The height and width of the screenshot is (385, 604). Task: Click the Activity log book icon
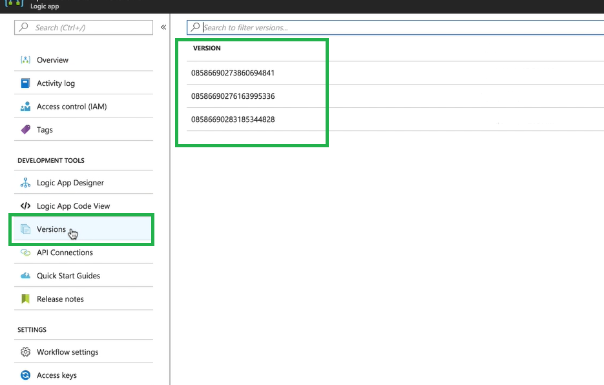click(26, 83)
